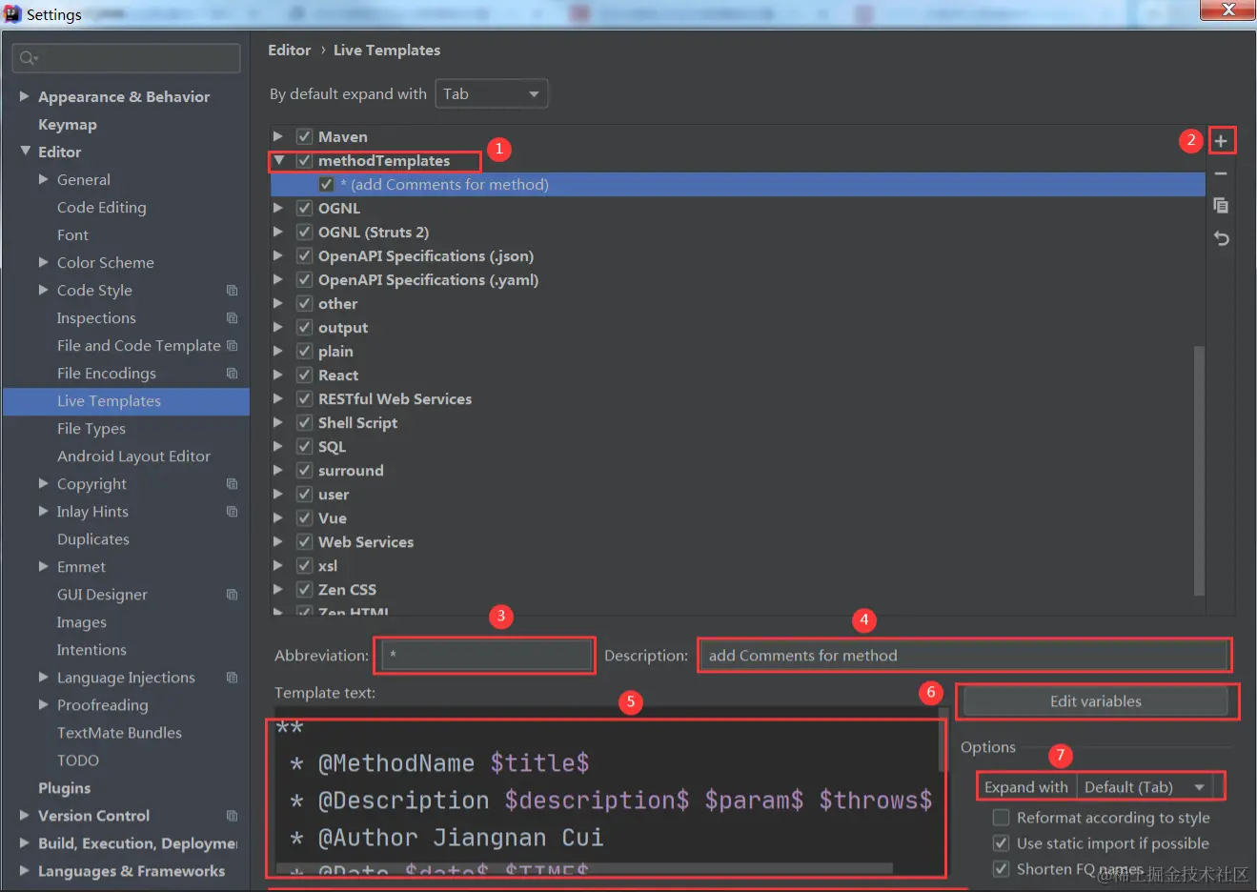Click the Abbreviation input field
Image resolution: width=1257 pixels, height=892 pixels.
[x=487, y=656]
